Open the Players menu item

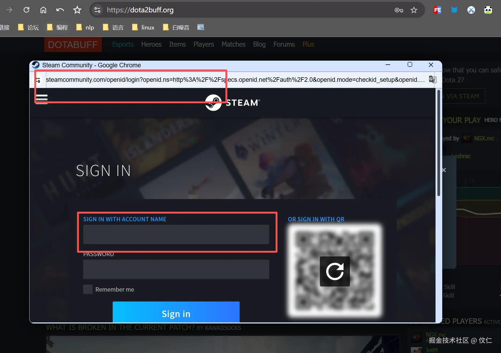[x=204, y=44]
